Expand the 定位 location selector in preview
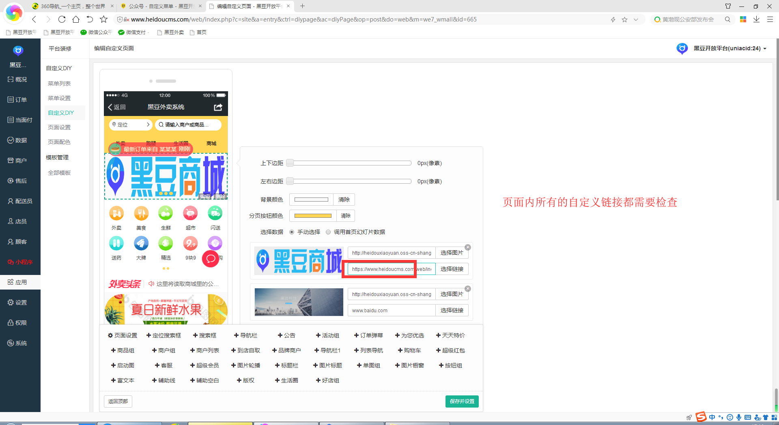This screenshot has width=779, height=425. (x=131, y=124)
